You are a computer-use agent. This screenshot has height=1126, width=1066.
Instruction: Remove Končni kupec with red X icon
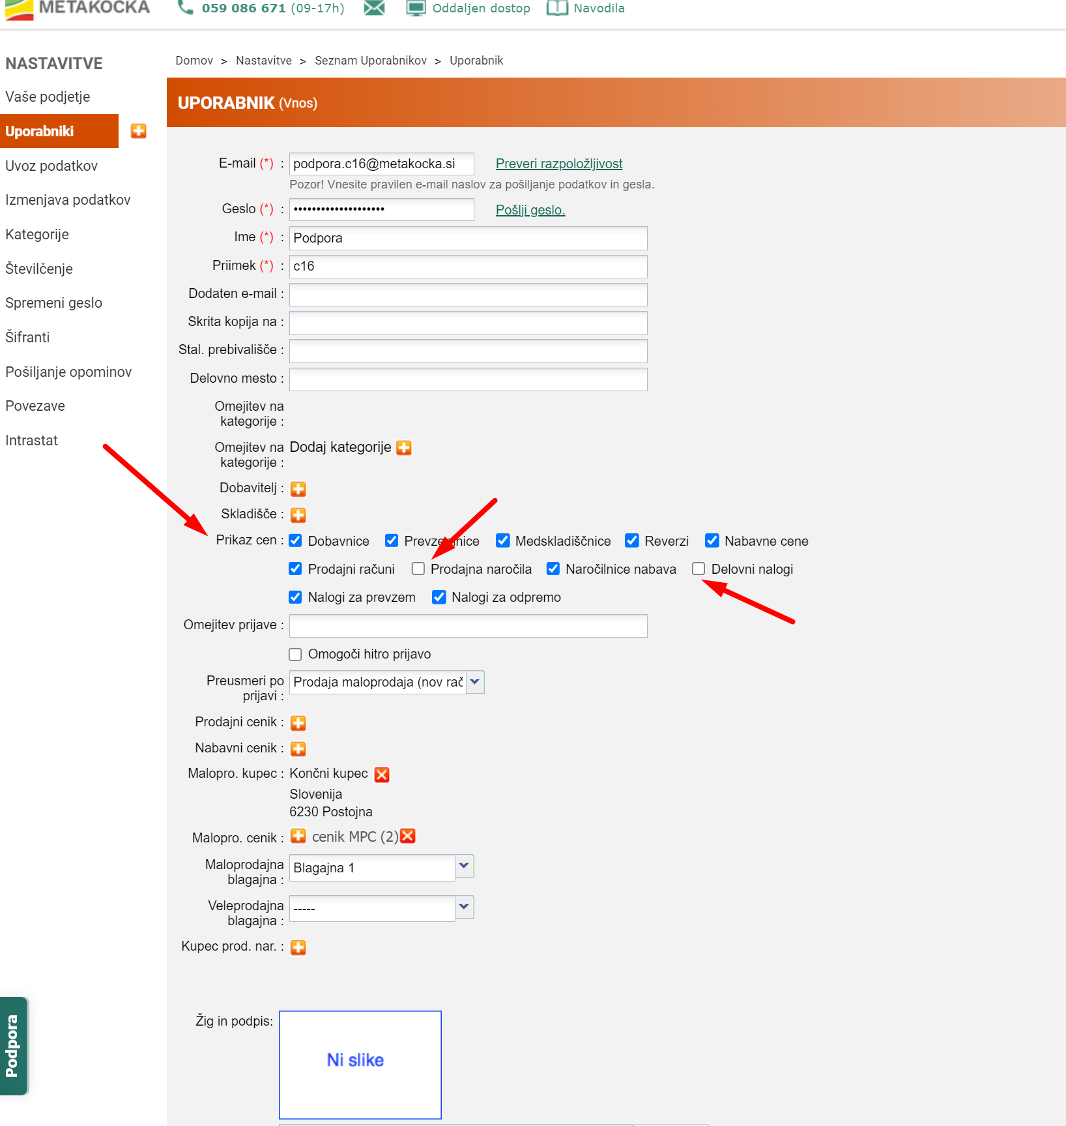[382, 775]
